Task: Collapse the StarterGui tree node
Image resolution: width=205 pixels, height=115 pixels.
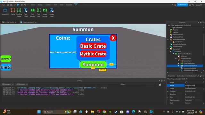Action: pos(168,49)
